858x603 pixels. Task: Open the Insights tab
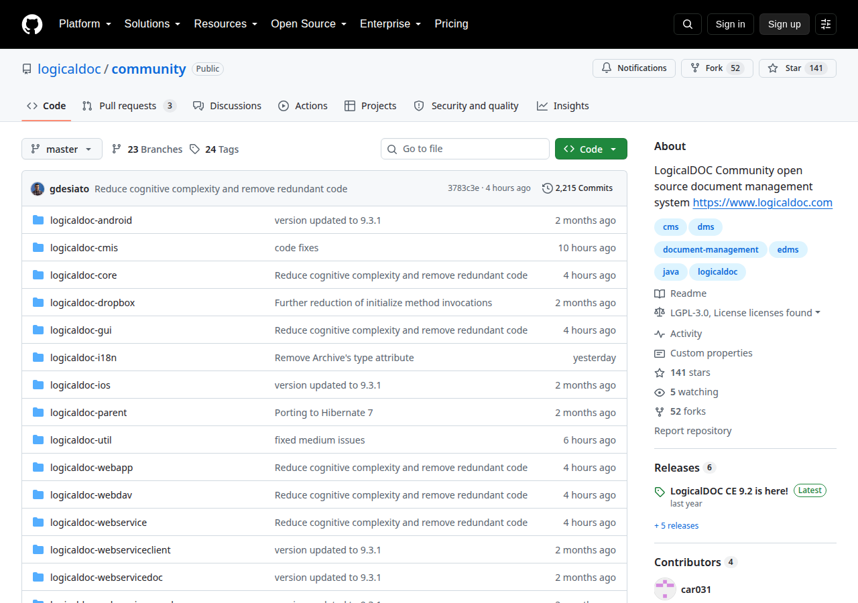562,106
